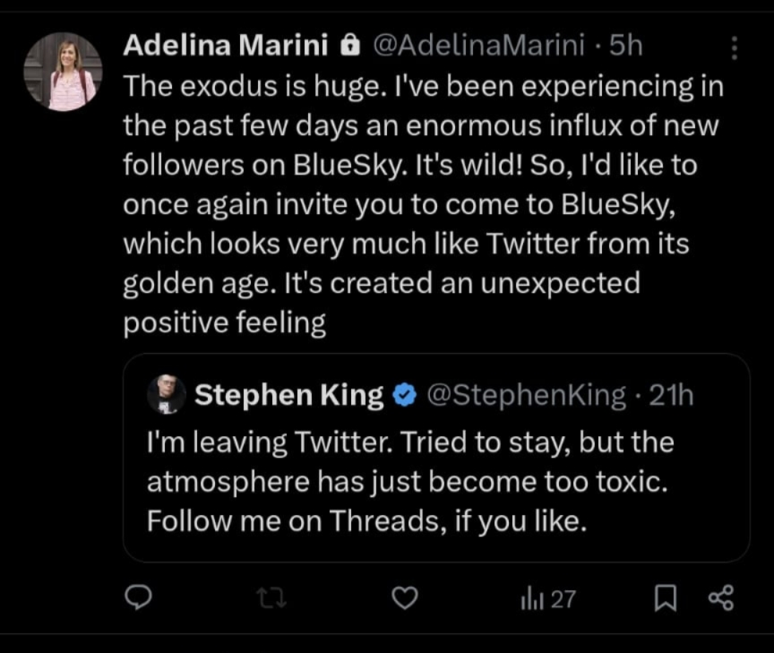Click Stephen King's blue verified badge
Image resolution: width=774 pixels, height=653 pixels.
(405, 395)
